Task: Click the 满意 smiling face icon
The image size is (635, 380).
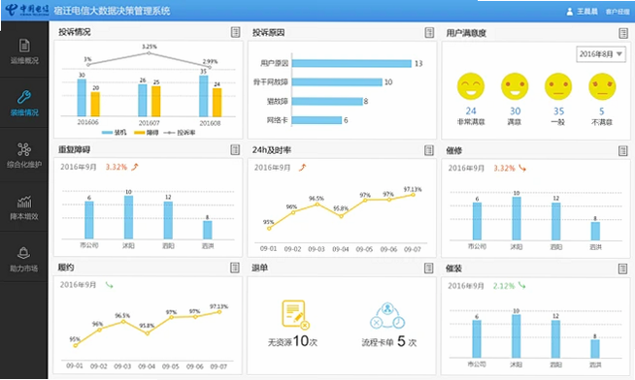Action: pos(515,86)
